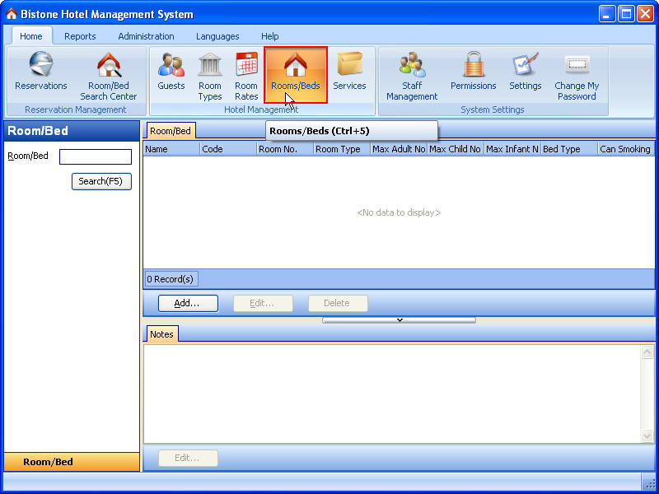Select the Languages ribbon tab

(217, 36)
